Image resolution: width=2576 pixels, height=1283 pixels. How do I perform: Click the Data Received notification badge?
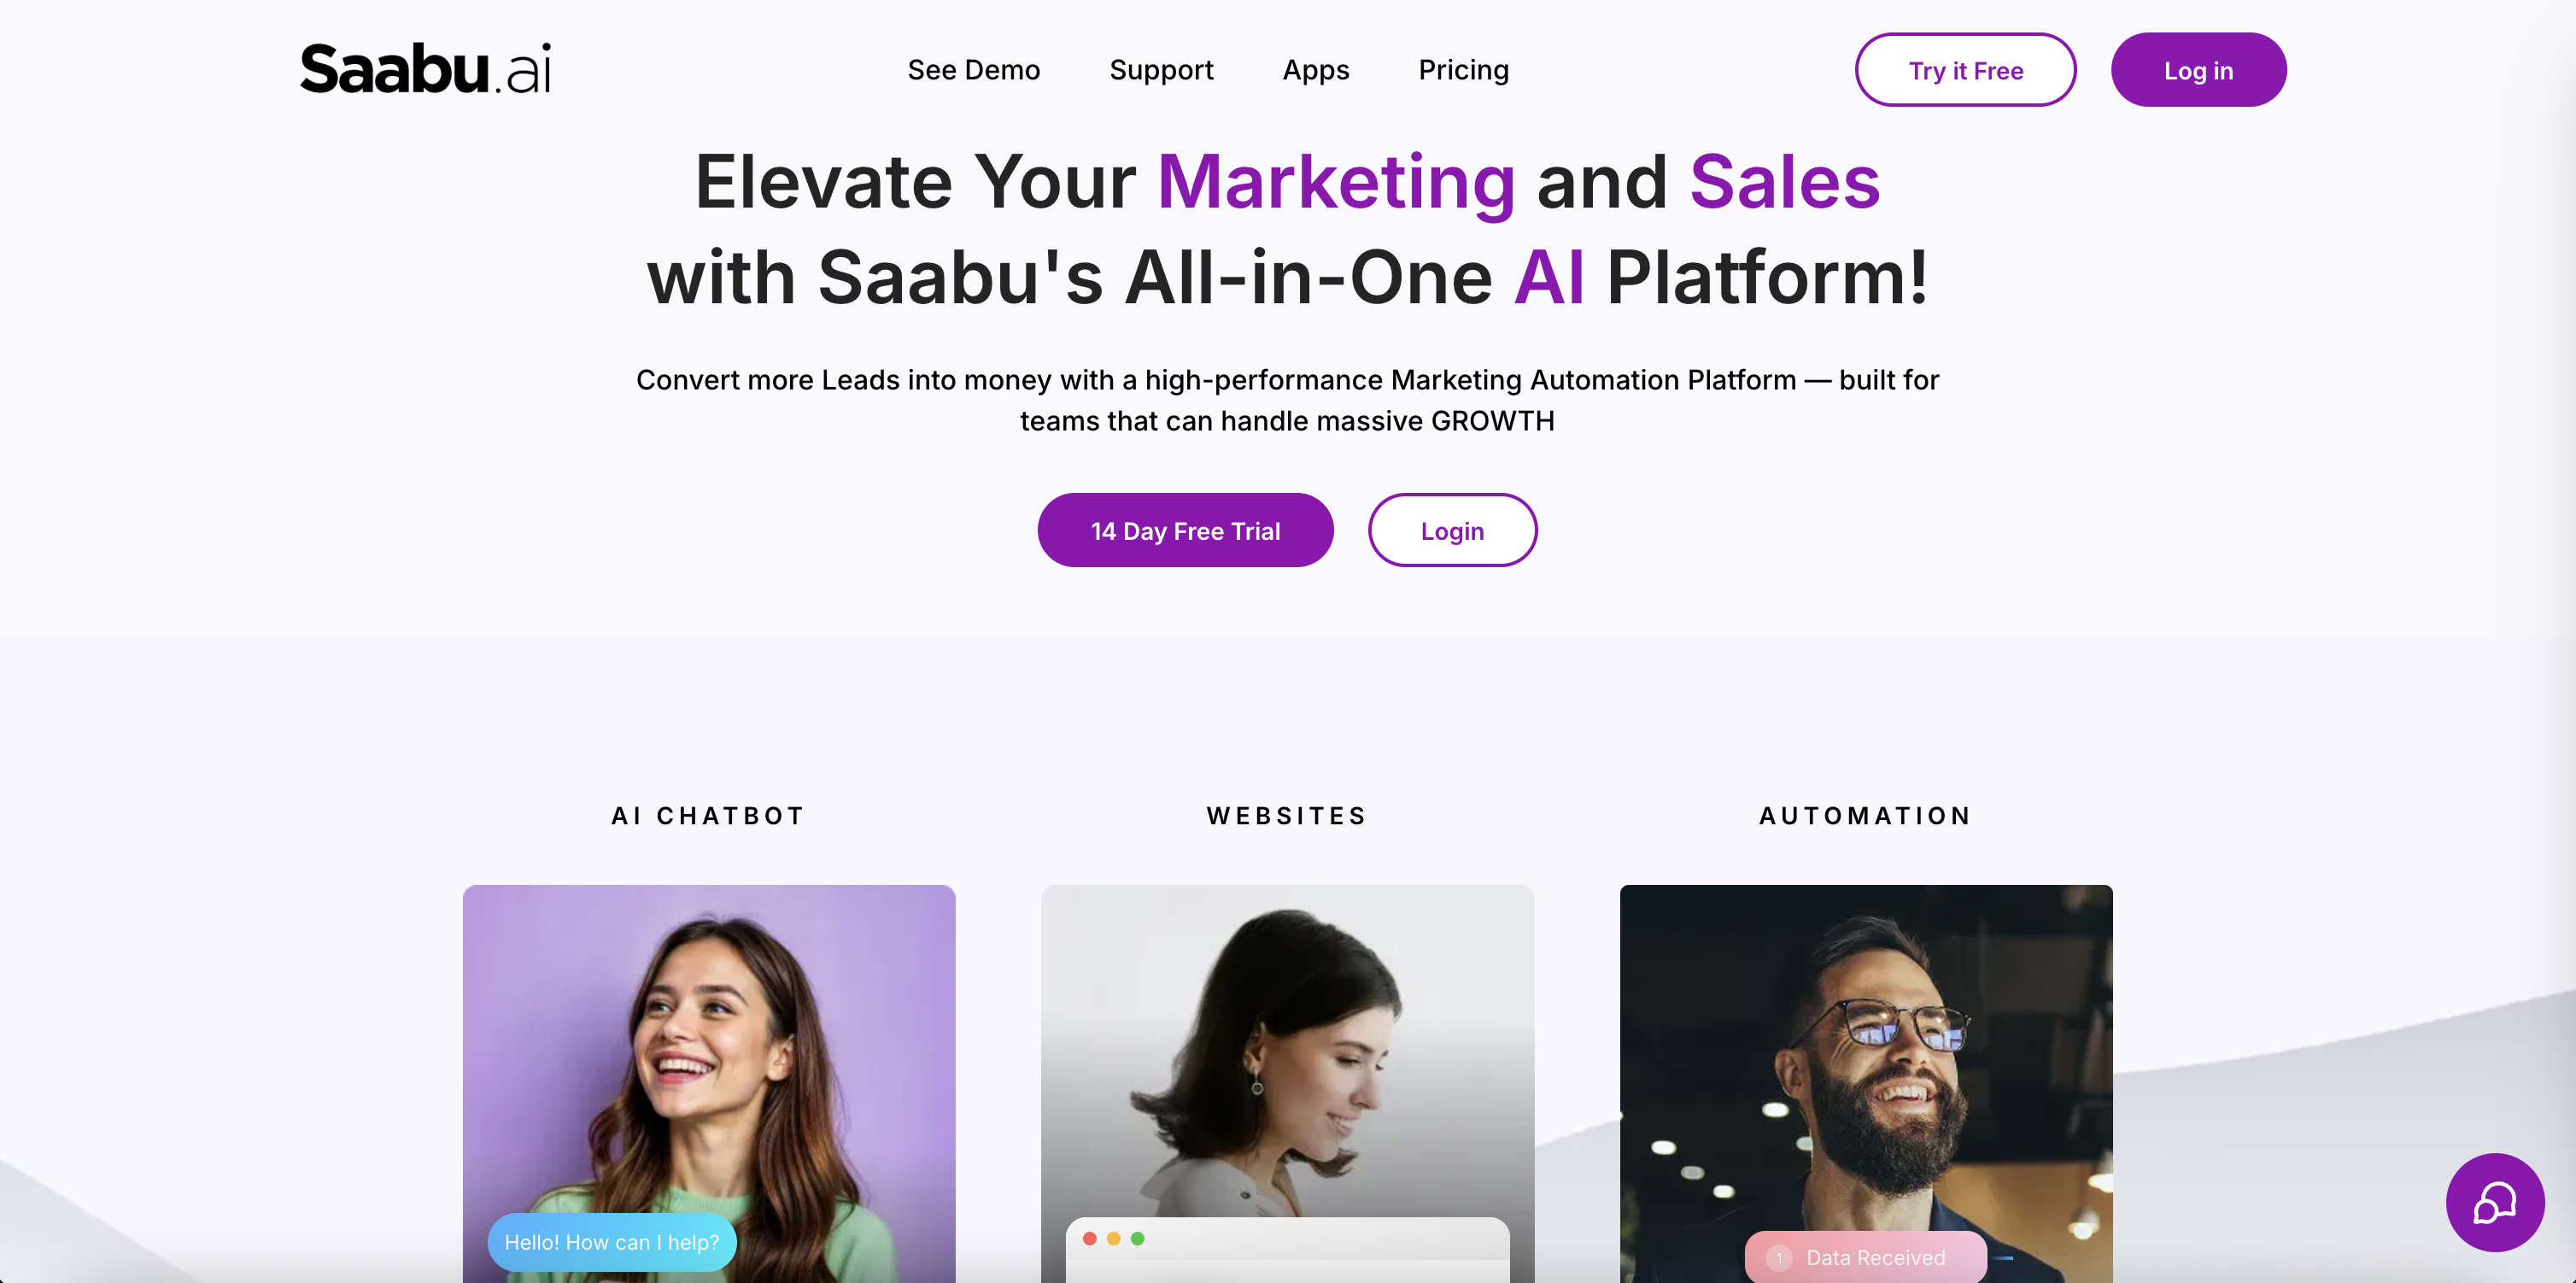click(1865, 1257)
